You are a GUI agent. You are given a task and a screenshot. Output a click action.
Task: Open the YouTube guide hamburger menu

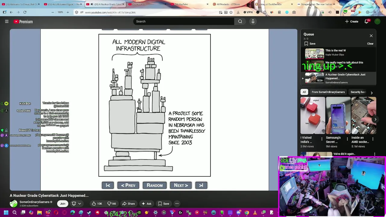point(7,21)
